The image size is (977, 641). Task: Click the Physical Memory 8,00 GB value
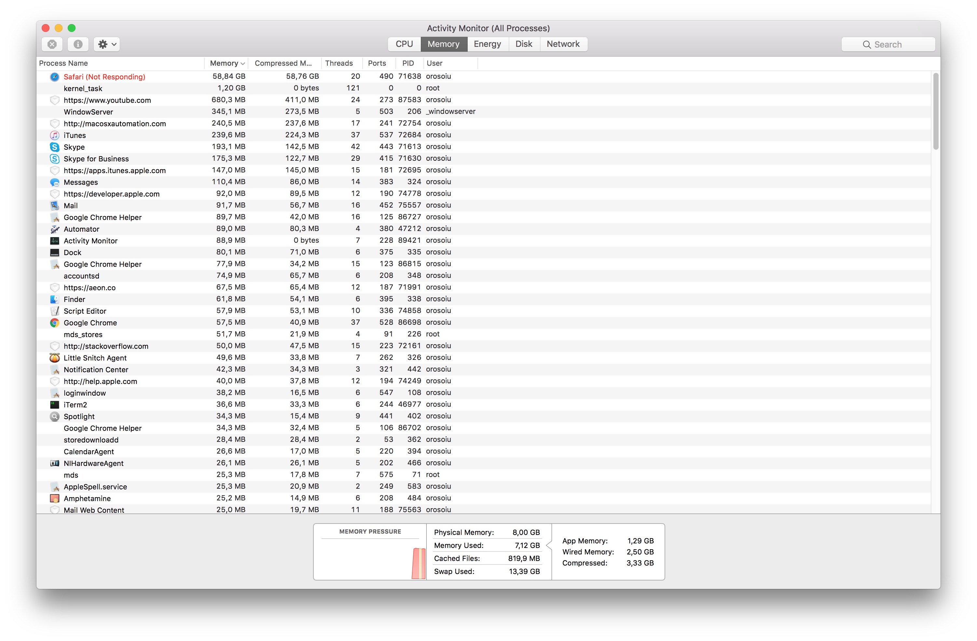pos(526,533)
